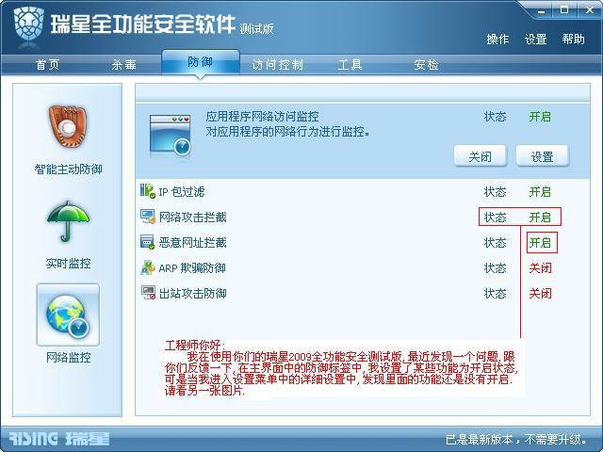
Task: Open the 工具 tab
Action: click(x=350, y=64)
